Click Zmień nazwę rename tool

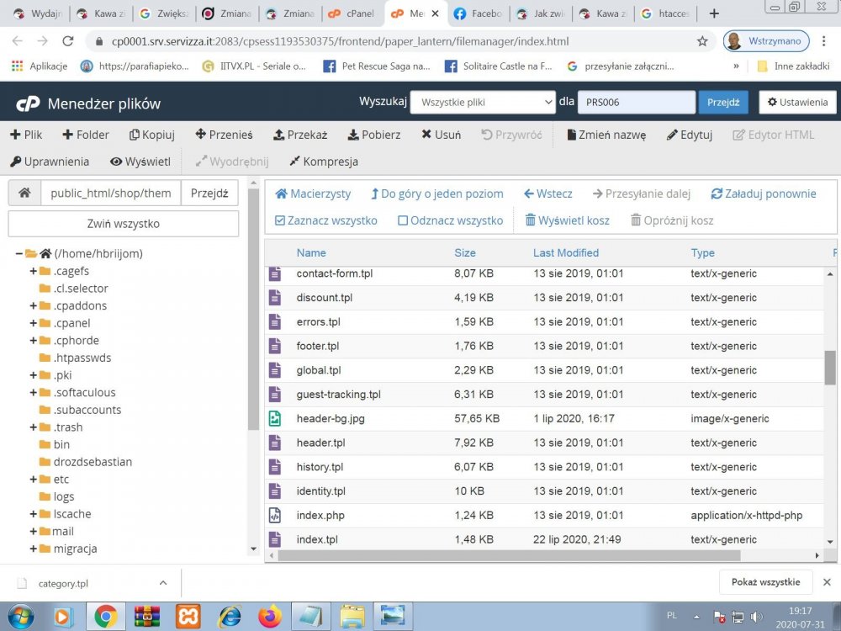pyautogui.click(x=606, y=135)
